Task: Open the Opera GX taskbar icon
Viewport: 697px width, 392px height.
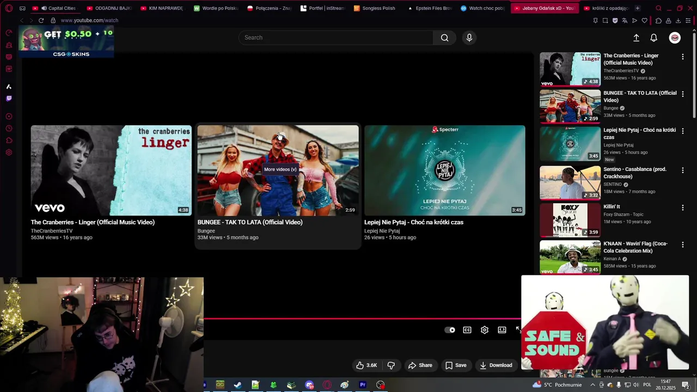Action: click(x=327, y=385)
